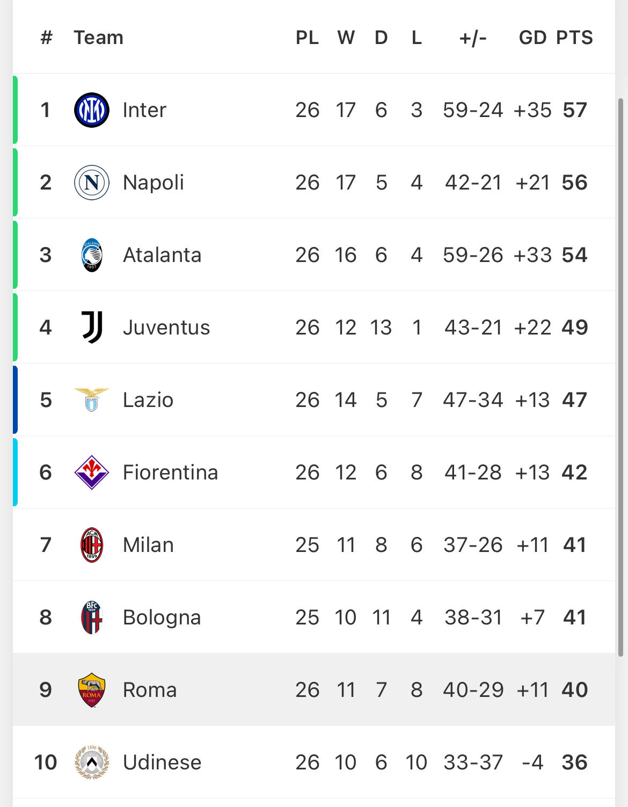Image resolution: width=628 pixels, height=807 pixels.
Task: Tap the Udinese team badge
Action: (x=92, y=762)
